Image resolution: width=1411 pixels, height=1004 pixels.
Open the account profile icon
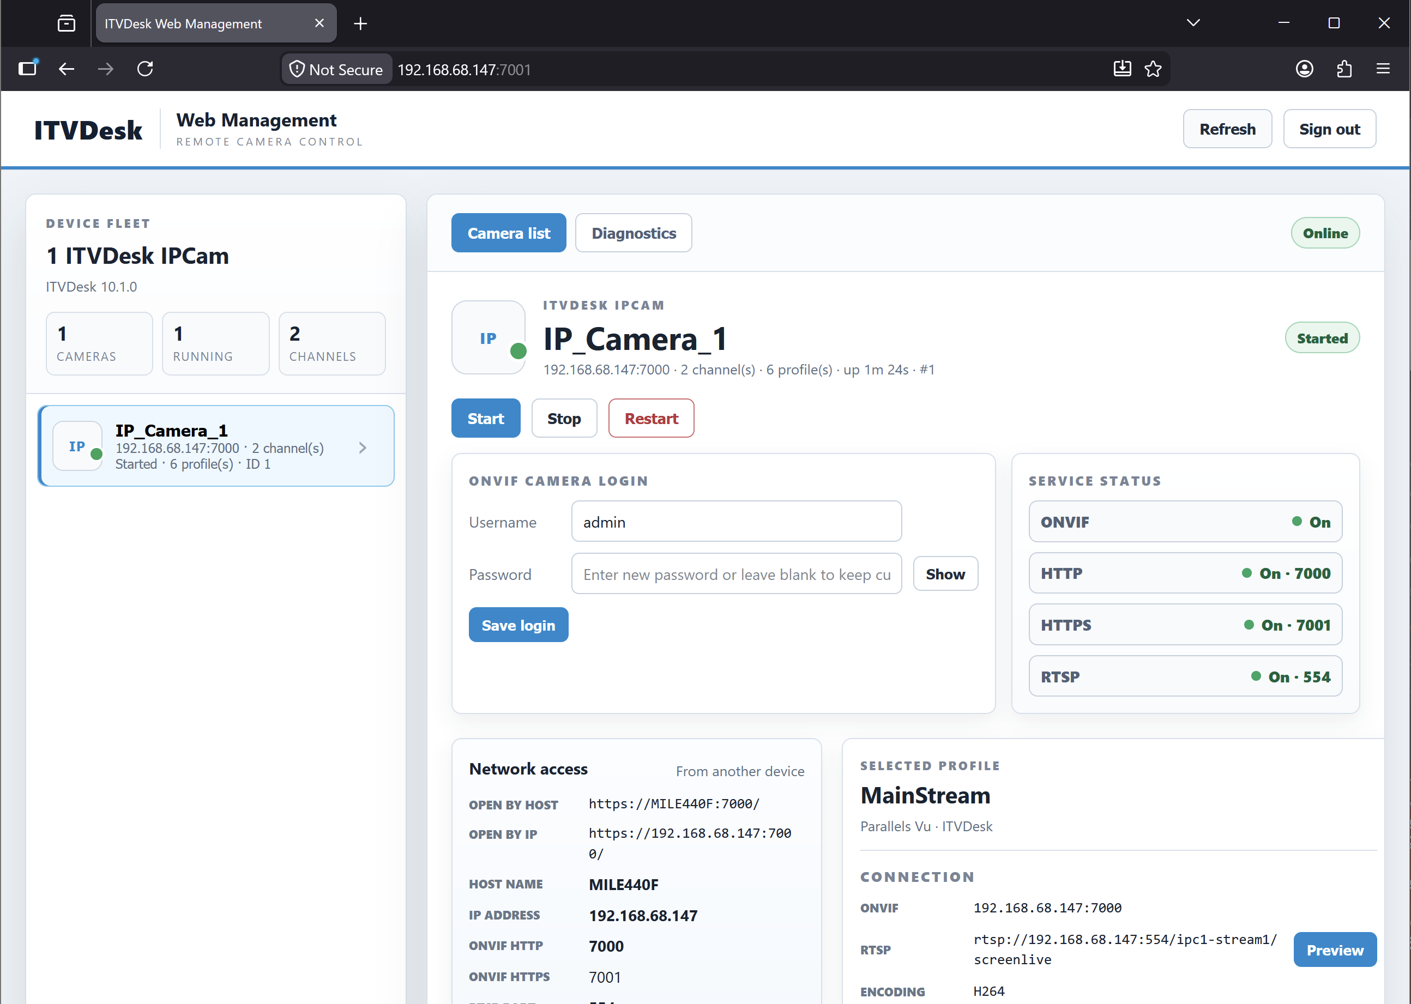point(1305,69)
